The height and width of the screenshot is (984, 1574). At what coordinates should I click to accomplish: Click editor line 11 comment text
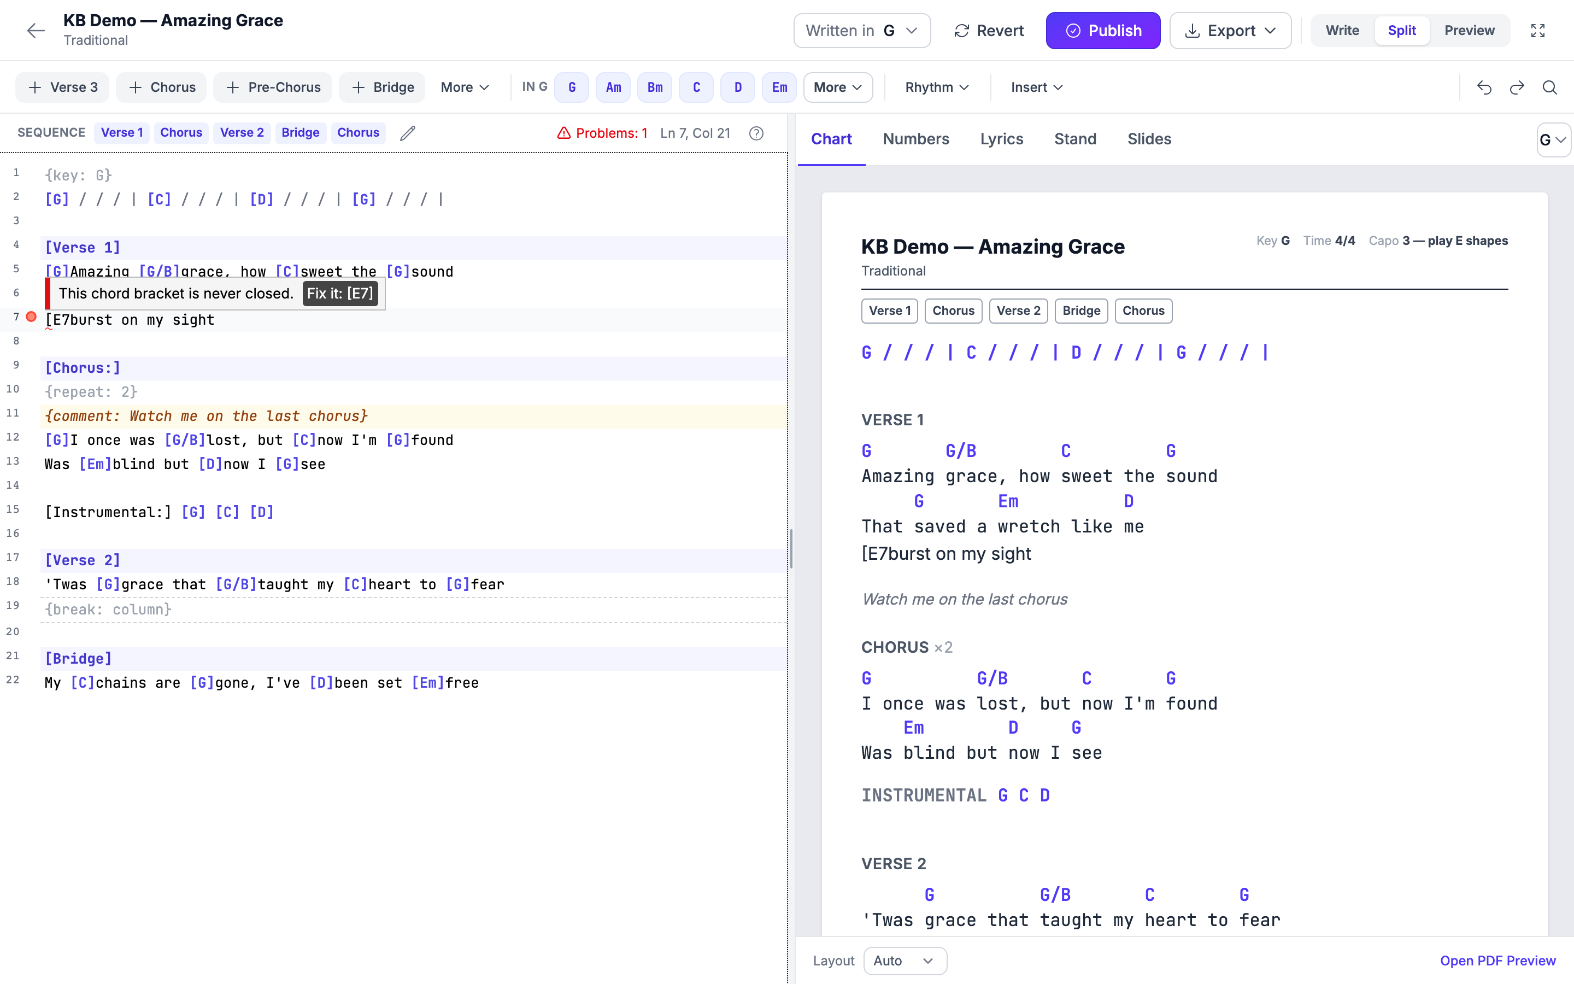coord(206,416)
